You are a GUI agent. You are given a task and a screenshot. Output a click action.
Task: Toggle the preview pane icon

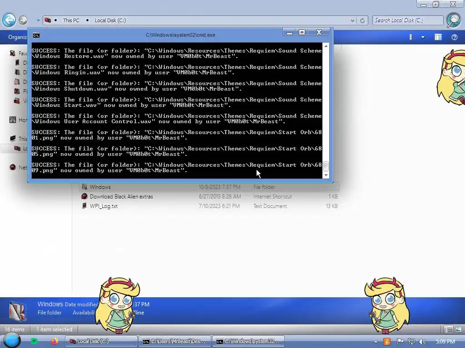(x=438, y=37)
